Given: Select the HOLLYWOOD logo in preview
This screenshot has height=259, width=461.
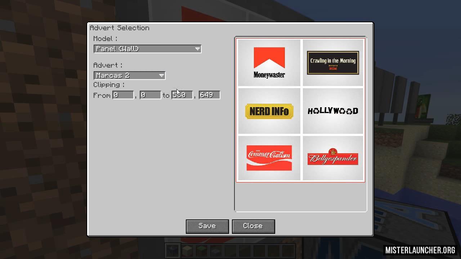Looking at the screenshot, I should coord(333,111).
